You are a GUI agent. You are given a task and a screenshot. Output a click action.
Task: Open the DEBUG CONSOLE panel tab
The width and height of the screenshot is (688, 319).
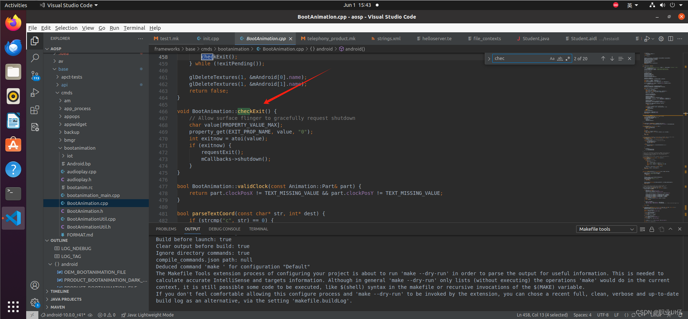(x=224, y=229)
